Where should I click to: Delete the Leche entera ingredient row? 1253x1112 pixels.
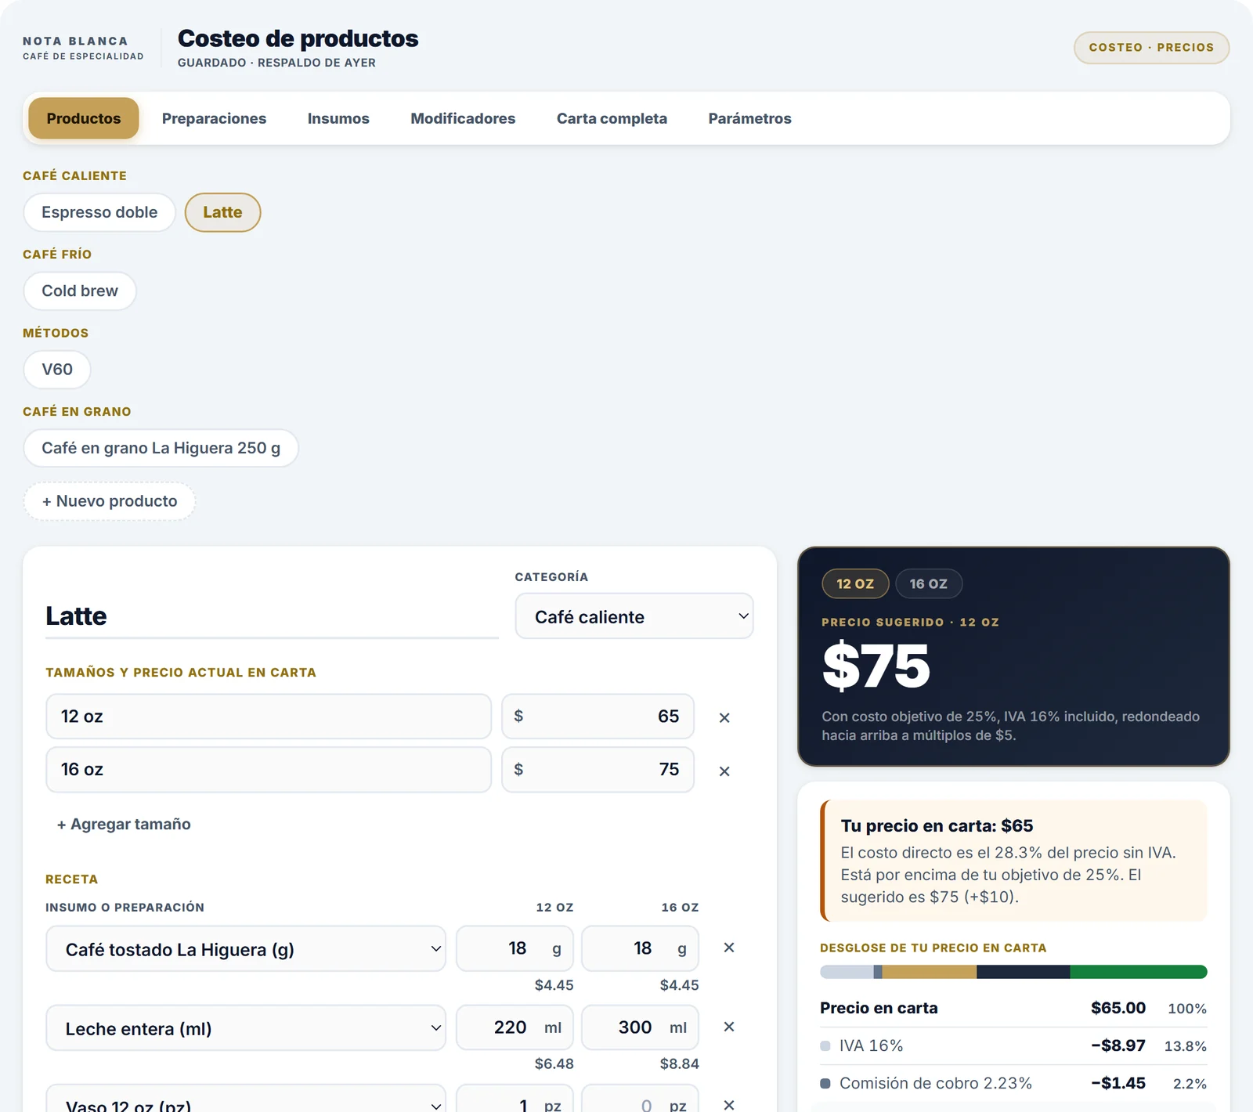click(x=729, y=1027)
